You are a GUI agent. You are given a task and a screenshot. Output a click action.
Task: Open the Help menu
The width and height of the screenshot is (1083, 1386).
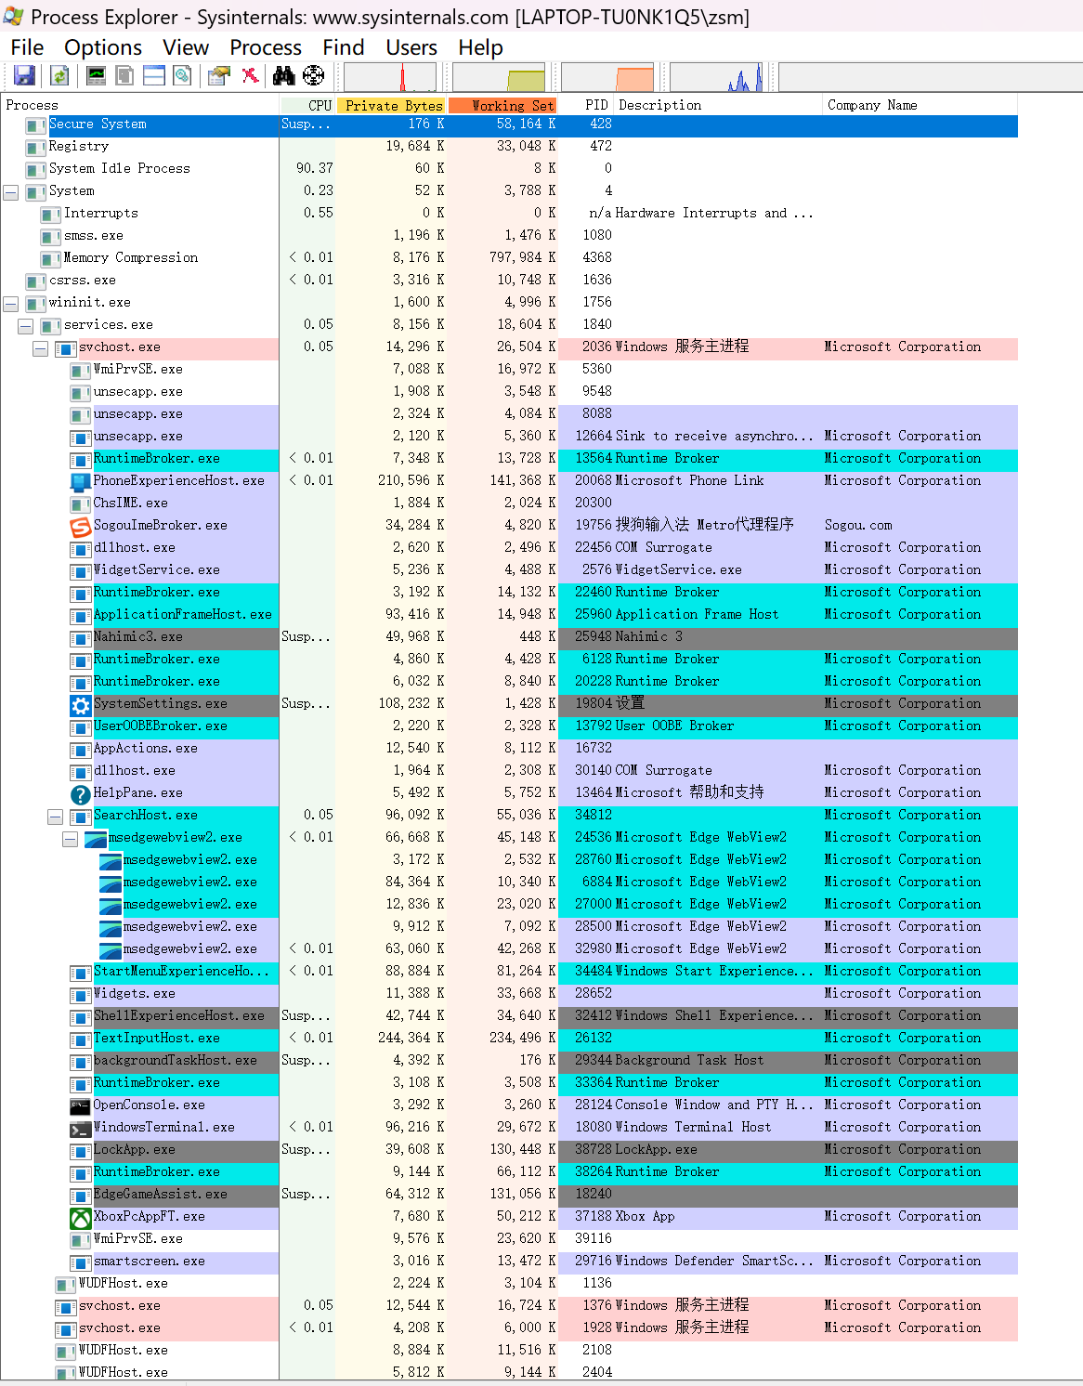(480, 47)
